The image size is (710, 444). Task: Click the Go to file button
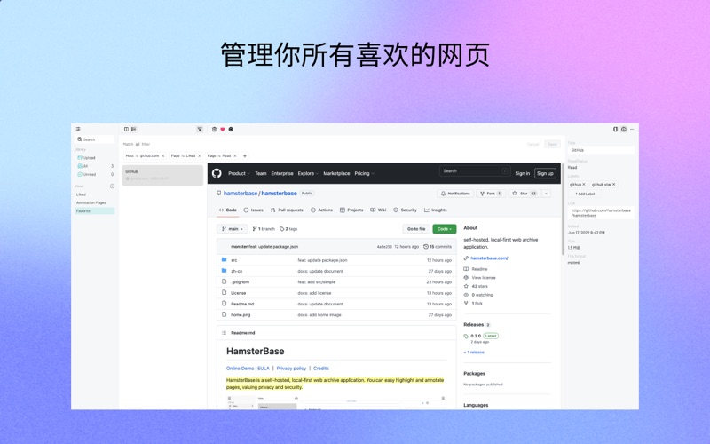(x=416, y=229)
